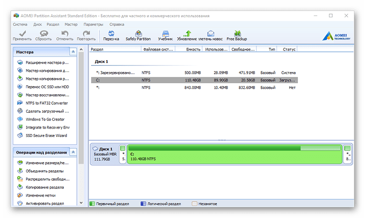
Task: Click the sidebar scroll-down arrow
Action: pos(81,203)
